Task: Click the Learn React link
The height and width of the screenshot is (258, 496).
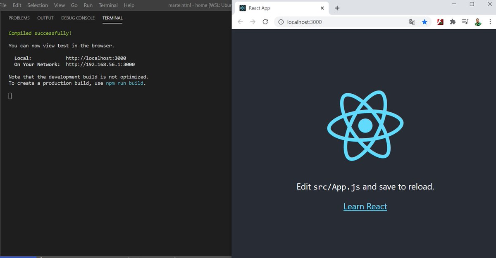Action: pos(365,206)
